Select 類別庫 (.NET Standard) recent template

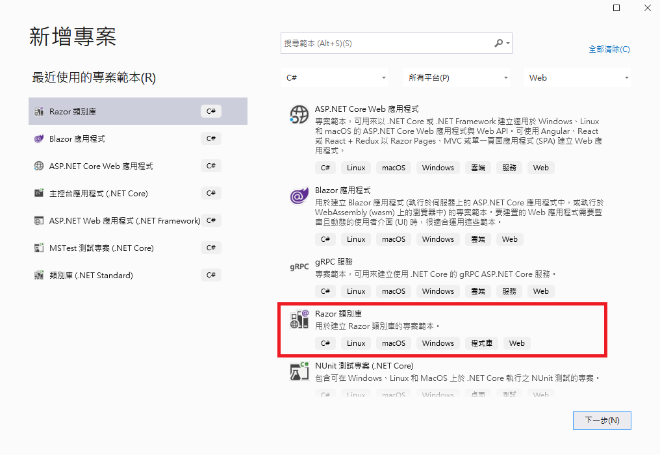(x=138, y=275)
